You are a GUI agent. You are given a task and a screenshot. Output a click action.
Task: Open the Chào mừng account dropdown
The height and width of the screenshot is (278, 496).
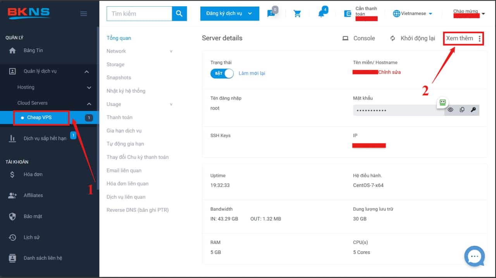pyautogui.click(x=469, y=13)
